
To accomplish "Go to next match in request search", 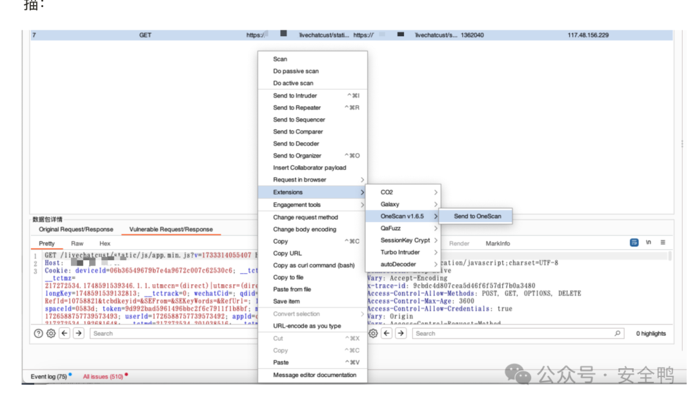I will [x=79, y=333].
